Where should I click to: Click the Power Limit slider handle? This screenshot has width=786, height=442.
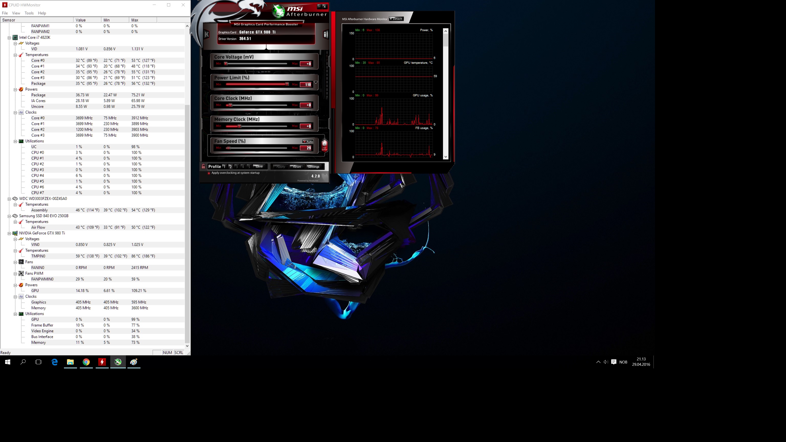(x=287, y=84)
